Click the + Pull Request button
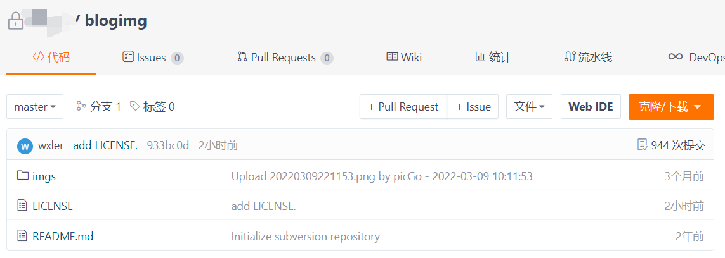This screenshot has width=725, height=258. pos(403,107)
